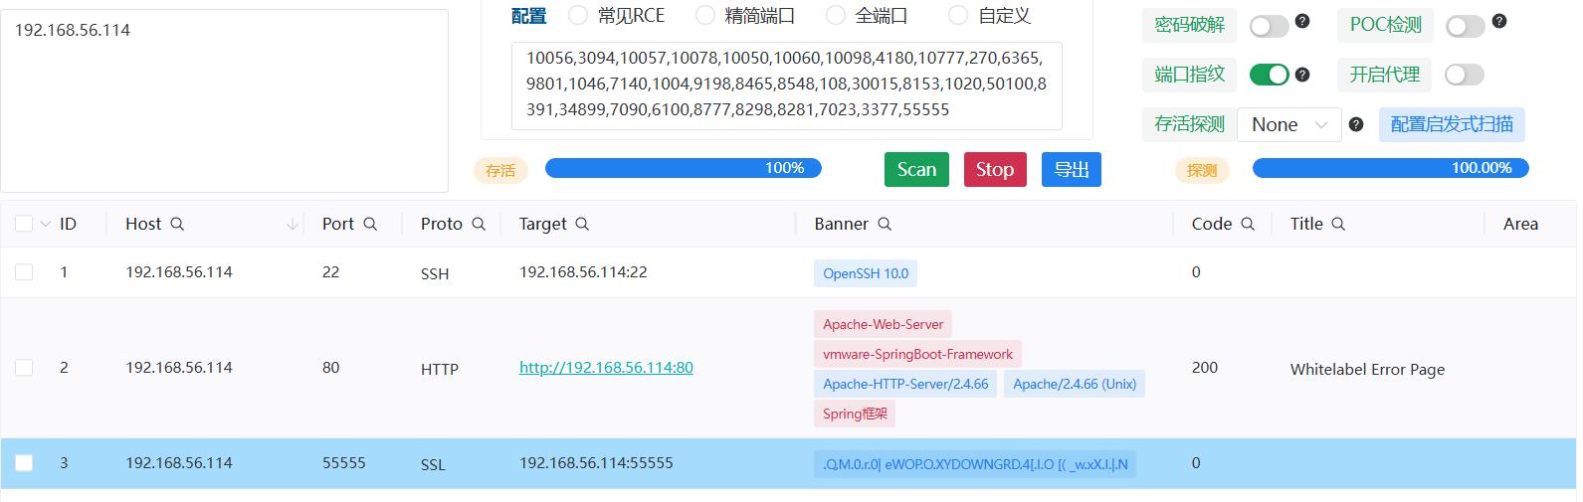Click the help icon next to 存活探测 dropdown
Image resolution: width=1583 pixels, height=502 pixels.
click(1356, 124)
